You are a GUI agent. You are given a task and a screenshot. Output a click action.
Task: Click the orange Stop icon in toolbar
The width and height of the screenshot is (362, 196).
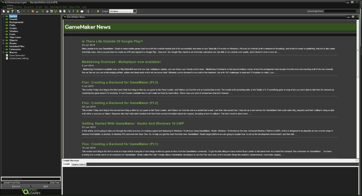click(33, 11)
